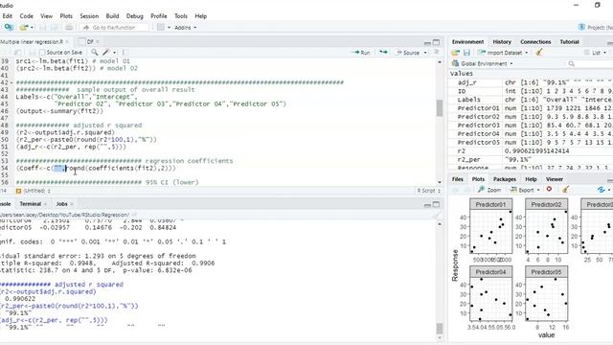Screen dimensions: 613x345
Task: Open the Build menu
Action: point(112,16)
